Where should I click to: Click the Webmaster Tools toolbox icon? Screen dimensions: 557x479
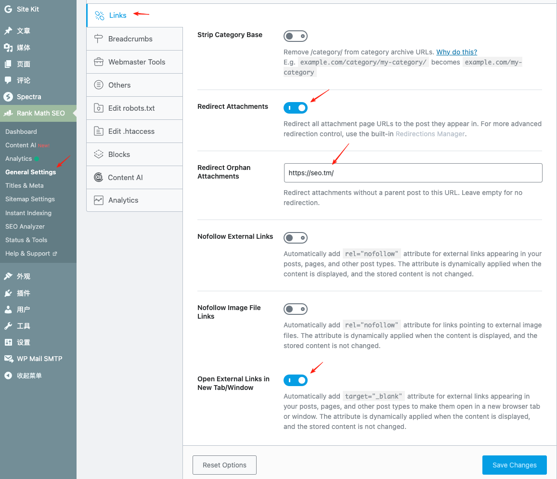coord(99,62)
